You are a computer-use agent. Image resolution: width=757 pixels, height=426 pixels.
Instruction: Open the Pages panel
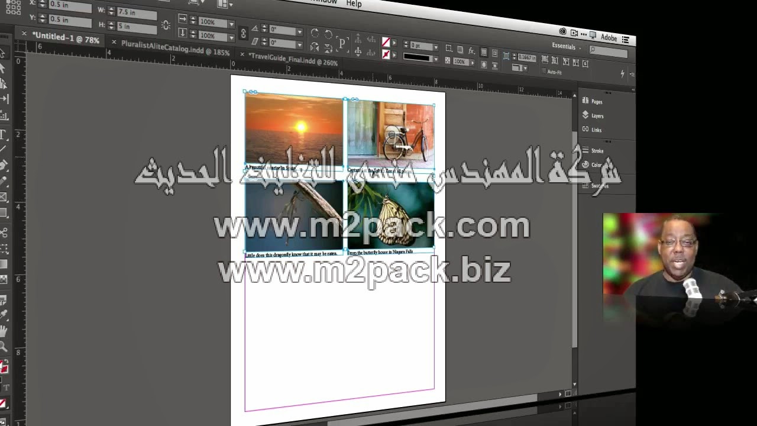pyautogui.click(x=593, y=101)
